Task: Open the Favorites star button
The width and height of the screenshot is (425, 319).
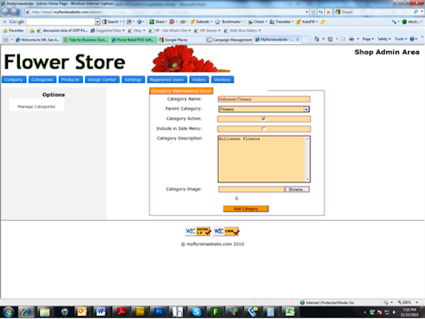Action: (x=13, y=30)
